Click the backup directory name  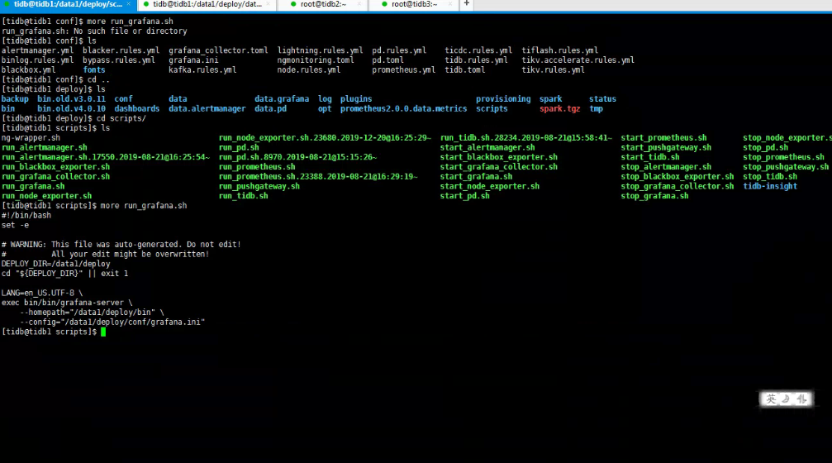[x=15, y=98]
